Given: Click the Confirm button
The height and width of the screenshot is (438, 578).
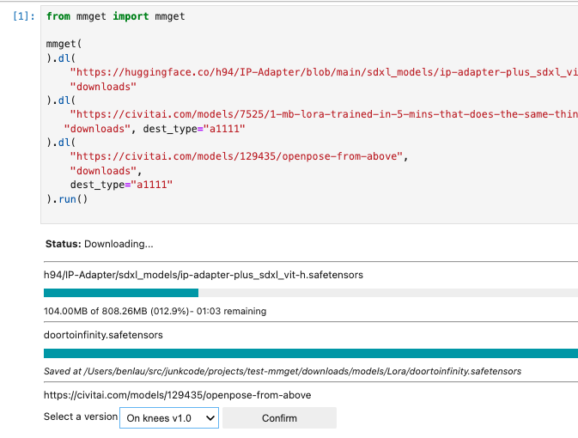Looking at the screenshot, I should tap(279, 417).
